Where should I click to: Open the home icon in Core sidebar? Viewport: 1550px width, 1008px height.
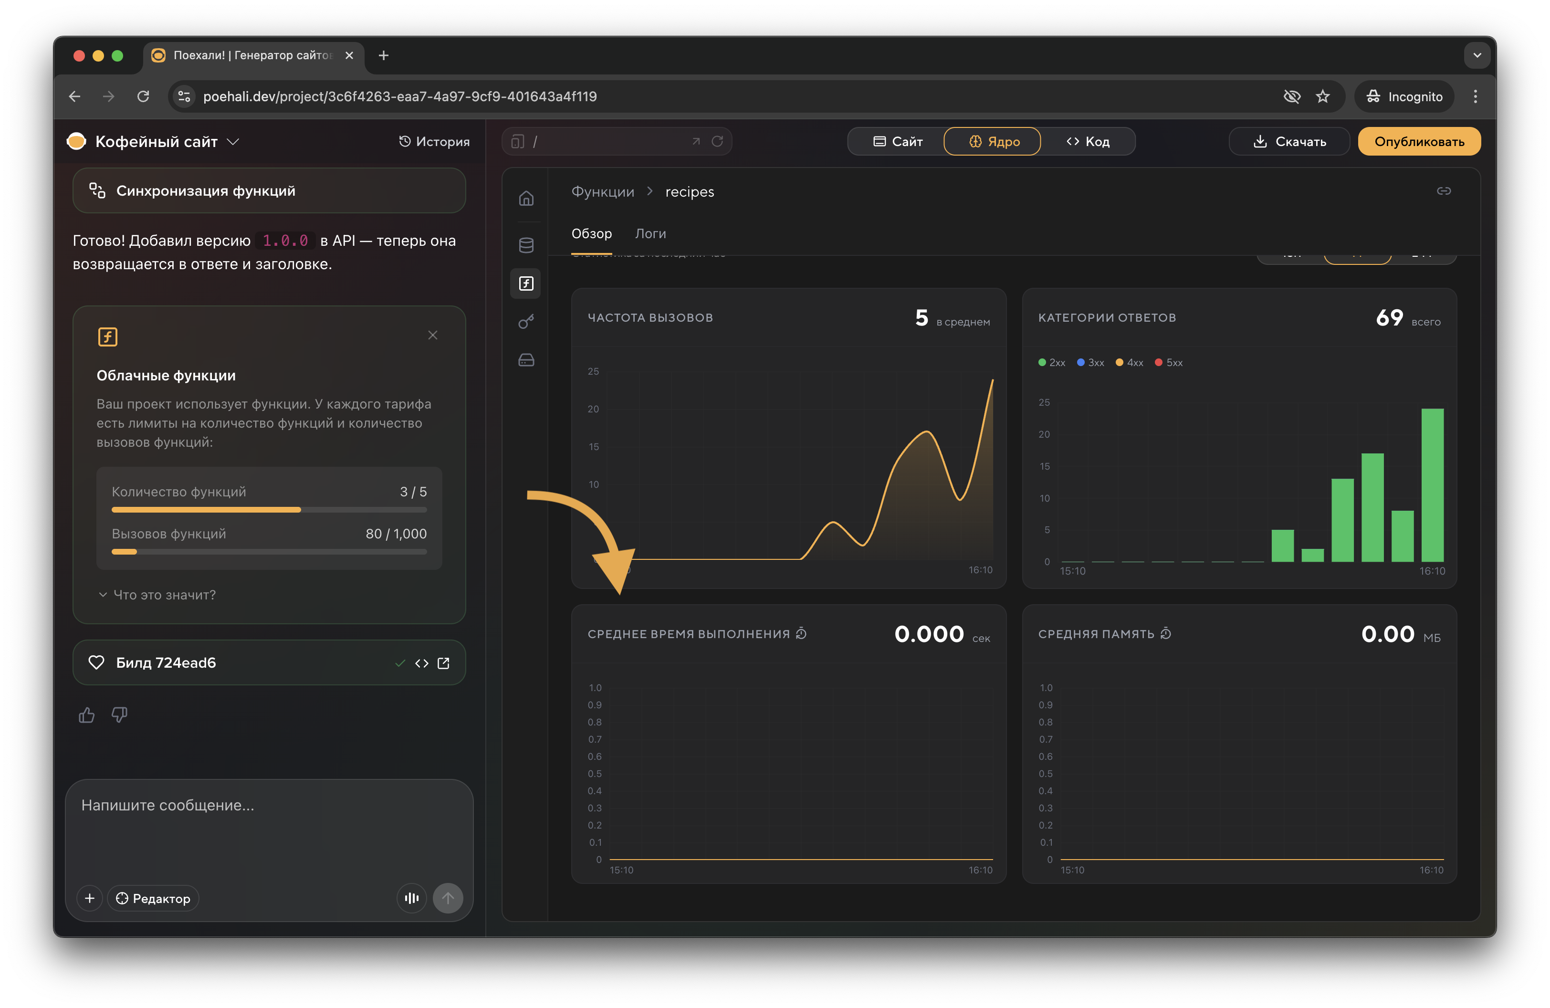[526, 198]
